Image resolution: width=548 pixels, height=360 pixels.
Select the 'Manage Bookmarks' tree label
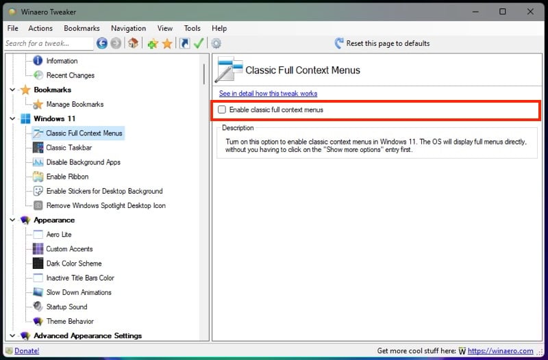[x=75, y=104]
